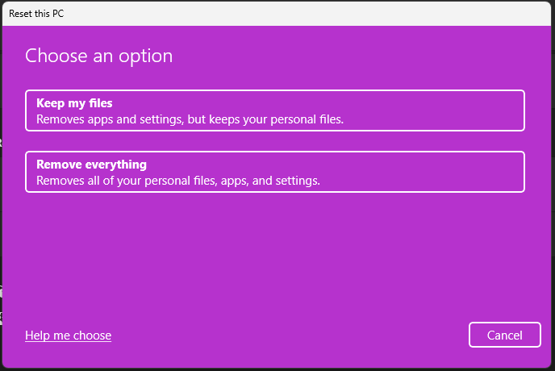555x371 pixels.
Task: Click the Reset this PC window title text
Action: tap(37, 13)
